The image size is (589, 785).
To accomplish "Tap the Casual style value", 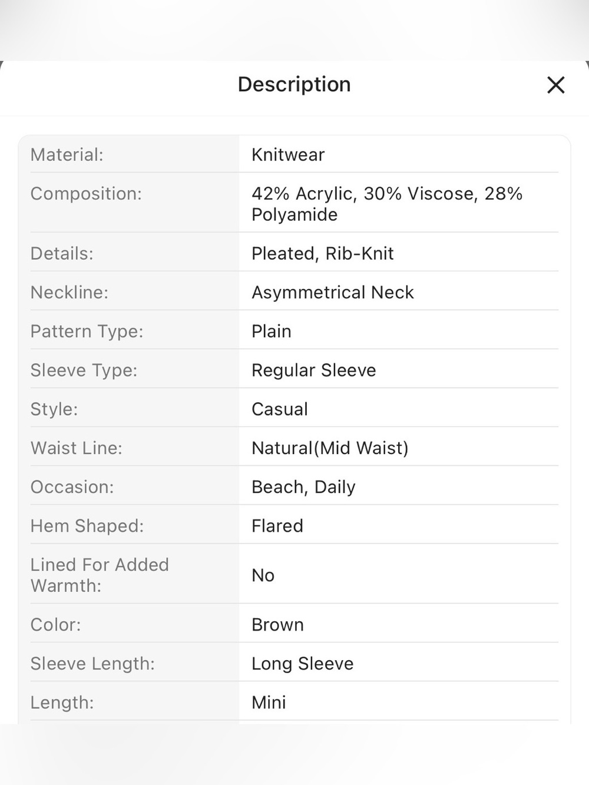I will click(x=280, y=409).
